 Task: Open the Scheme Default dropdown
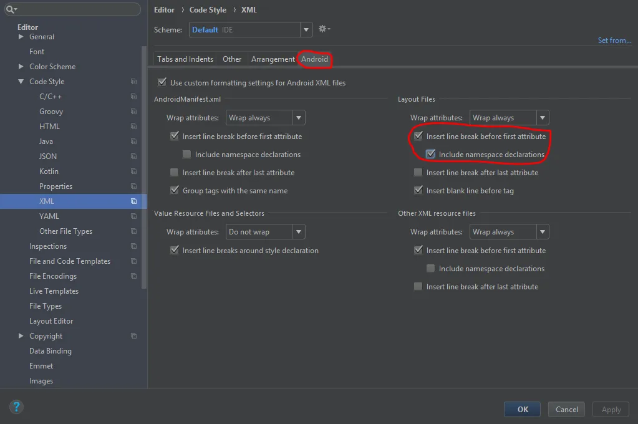click(251, 30)
